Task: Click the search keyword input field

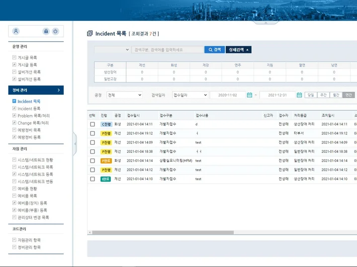Action: [168, 50]
